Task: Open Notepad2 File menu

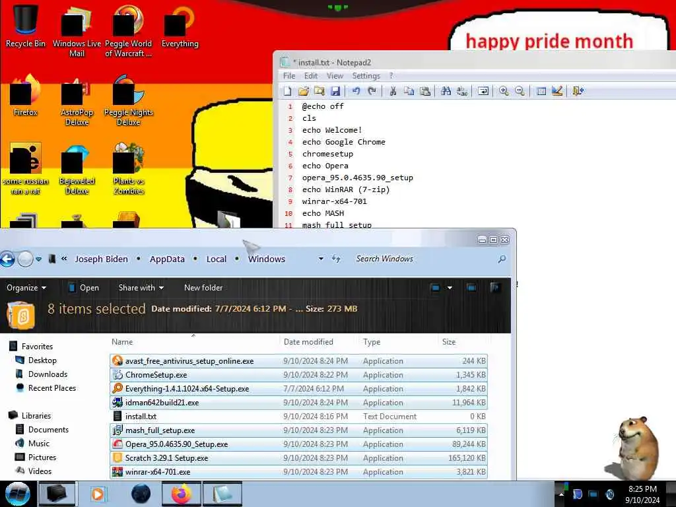Action: 289,76
